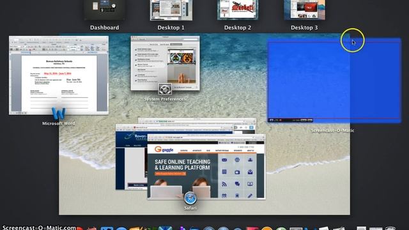Select the System Preferences gear icon
The width and height of the screenshot is (409, 230).
165,89
